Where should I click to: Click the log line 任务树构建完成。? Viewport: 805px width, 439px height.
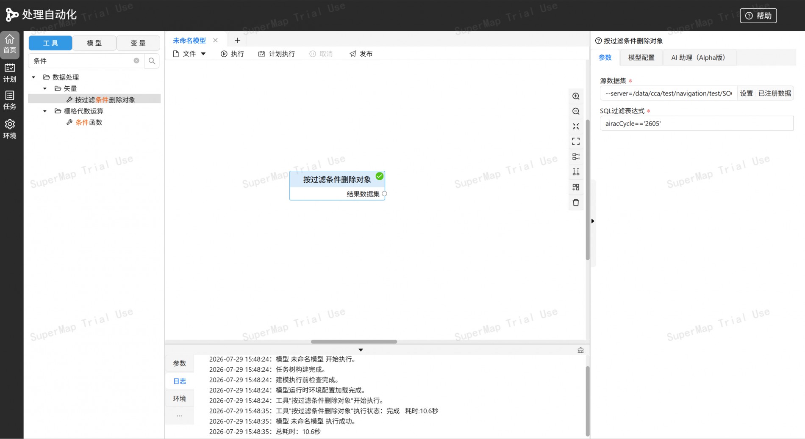[267, 369]
